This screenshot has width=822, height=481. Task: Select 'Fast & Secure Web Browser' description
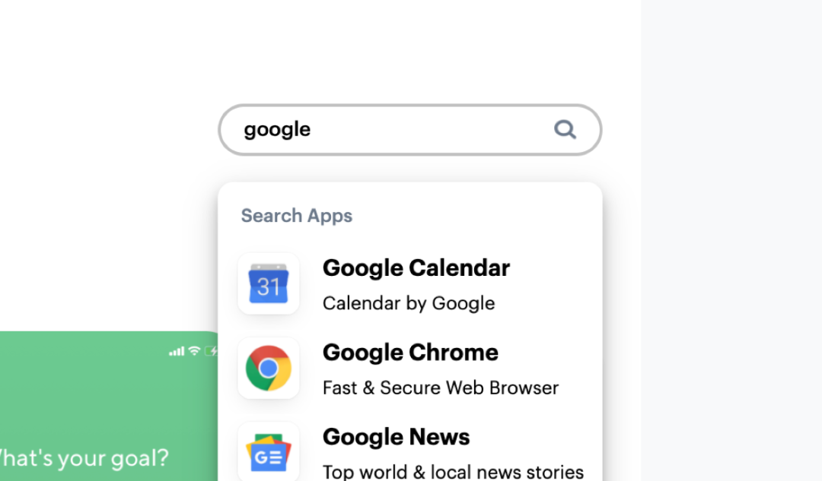(441, 388)
